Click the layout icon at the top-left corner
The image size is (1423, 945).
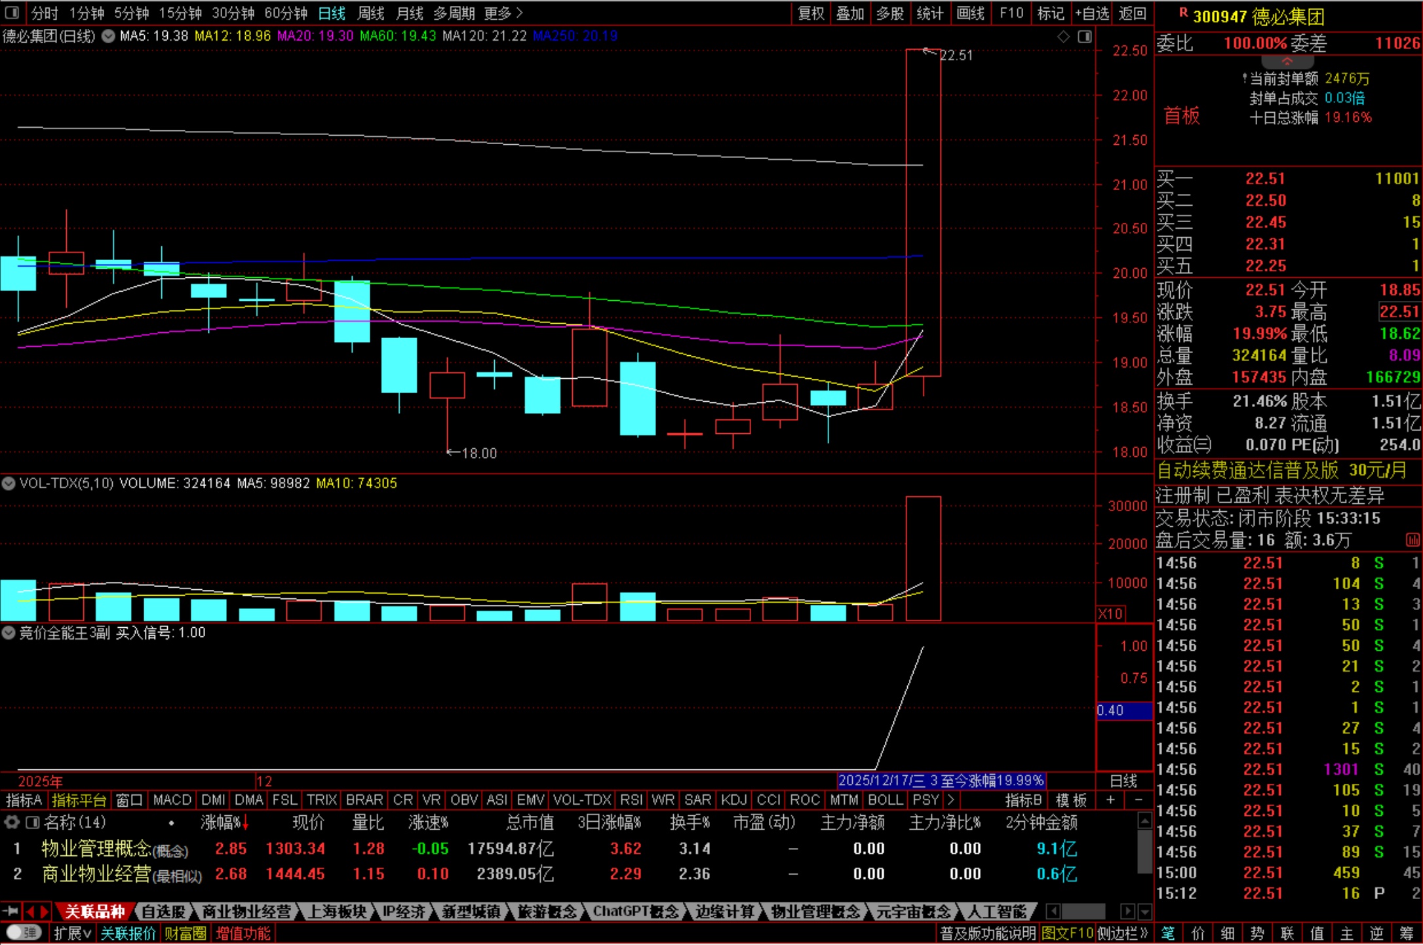tap(11, 12)
